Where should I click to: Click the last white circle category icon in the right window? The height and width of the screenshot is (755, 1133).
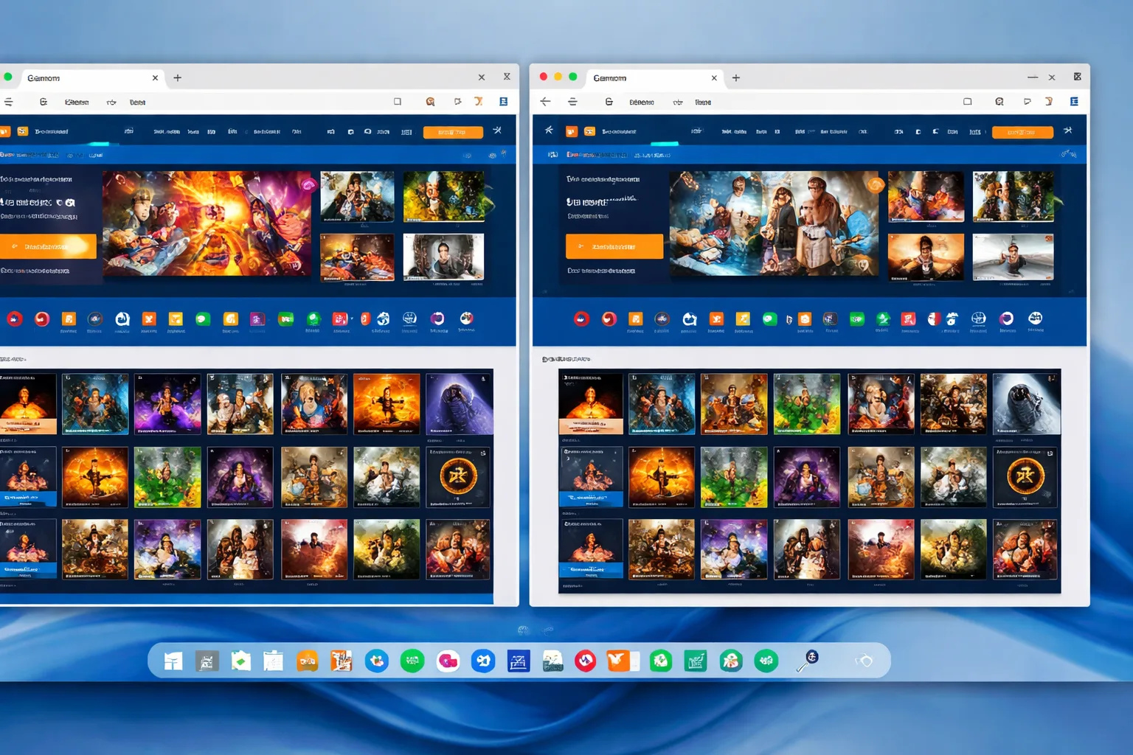[x=1035, y=319]
